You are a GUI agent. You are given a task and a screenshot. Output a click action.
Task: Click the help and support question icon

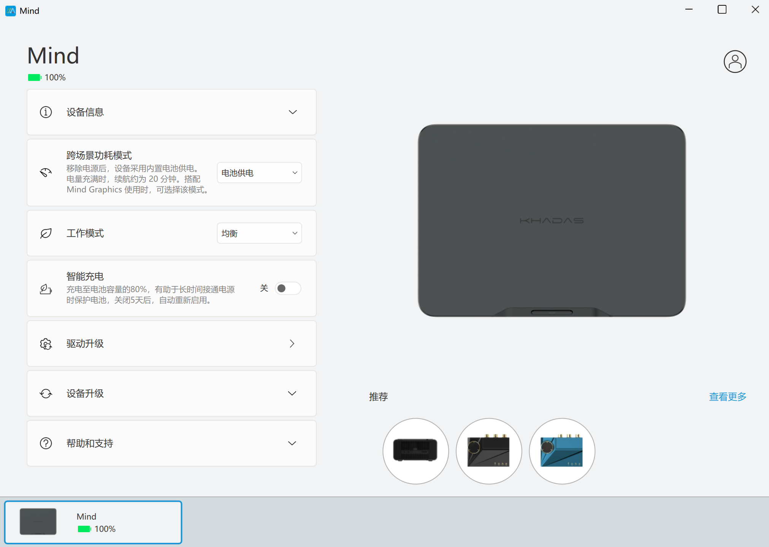46,443
